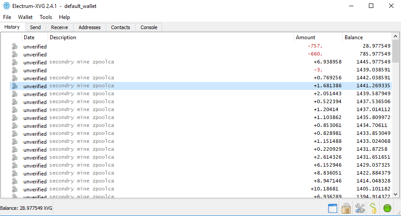This screenshot has width=401, height=216.
Task: Click the padlock password icon
Action: point(346,208)
